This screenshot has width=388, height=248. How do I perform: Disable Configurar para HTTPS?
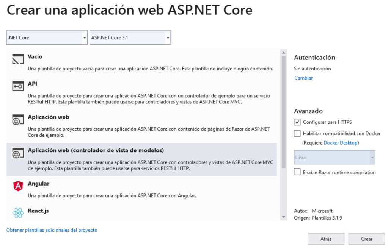(x=297, y=122)
